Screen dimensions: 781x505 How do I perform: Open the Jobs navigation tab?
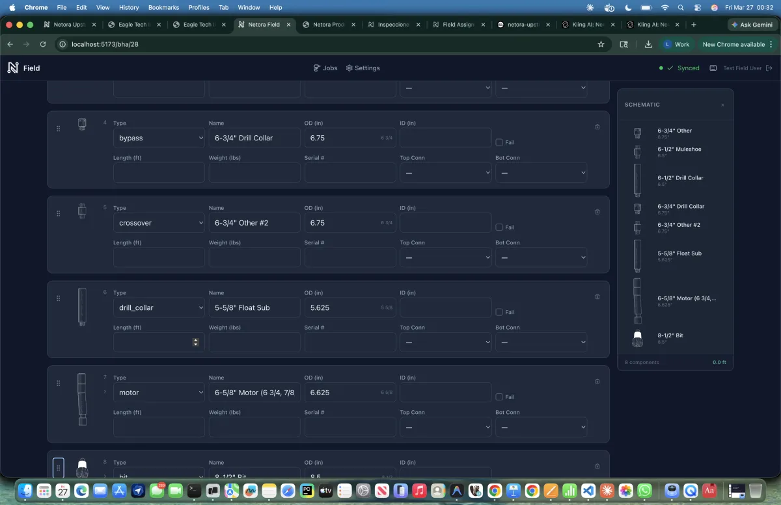tap(325, 68)
